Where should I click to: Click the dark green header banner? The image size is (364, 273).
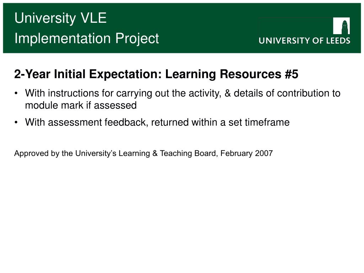[182, 28]
